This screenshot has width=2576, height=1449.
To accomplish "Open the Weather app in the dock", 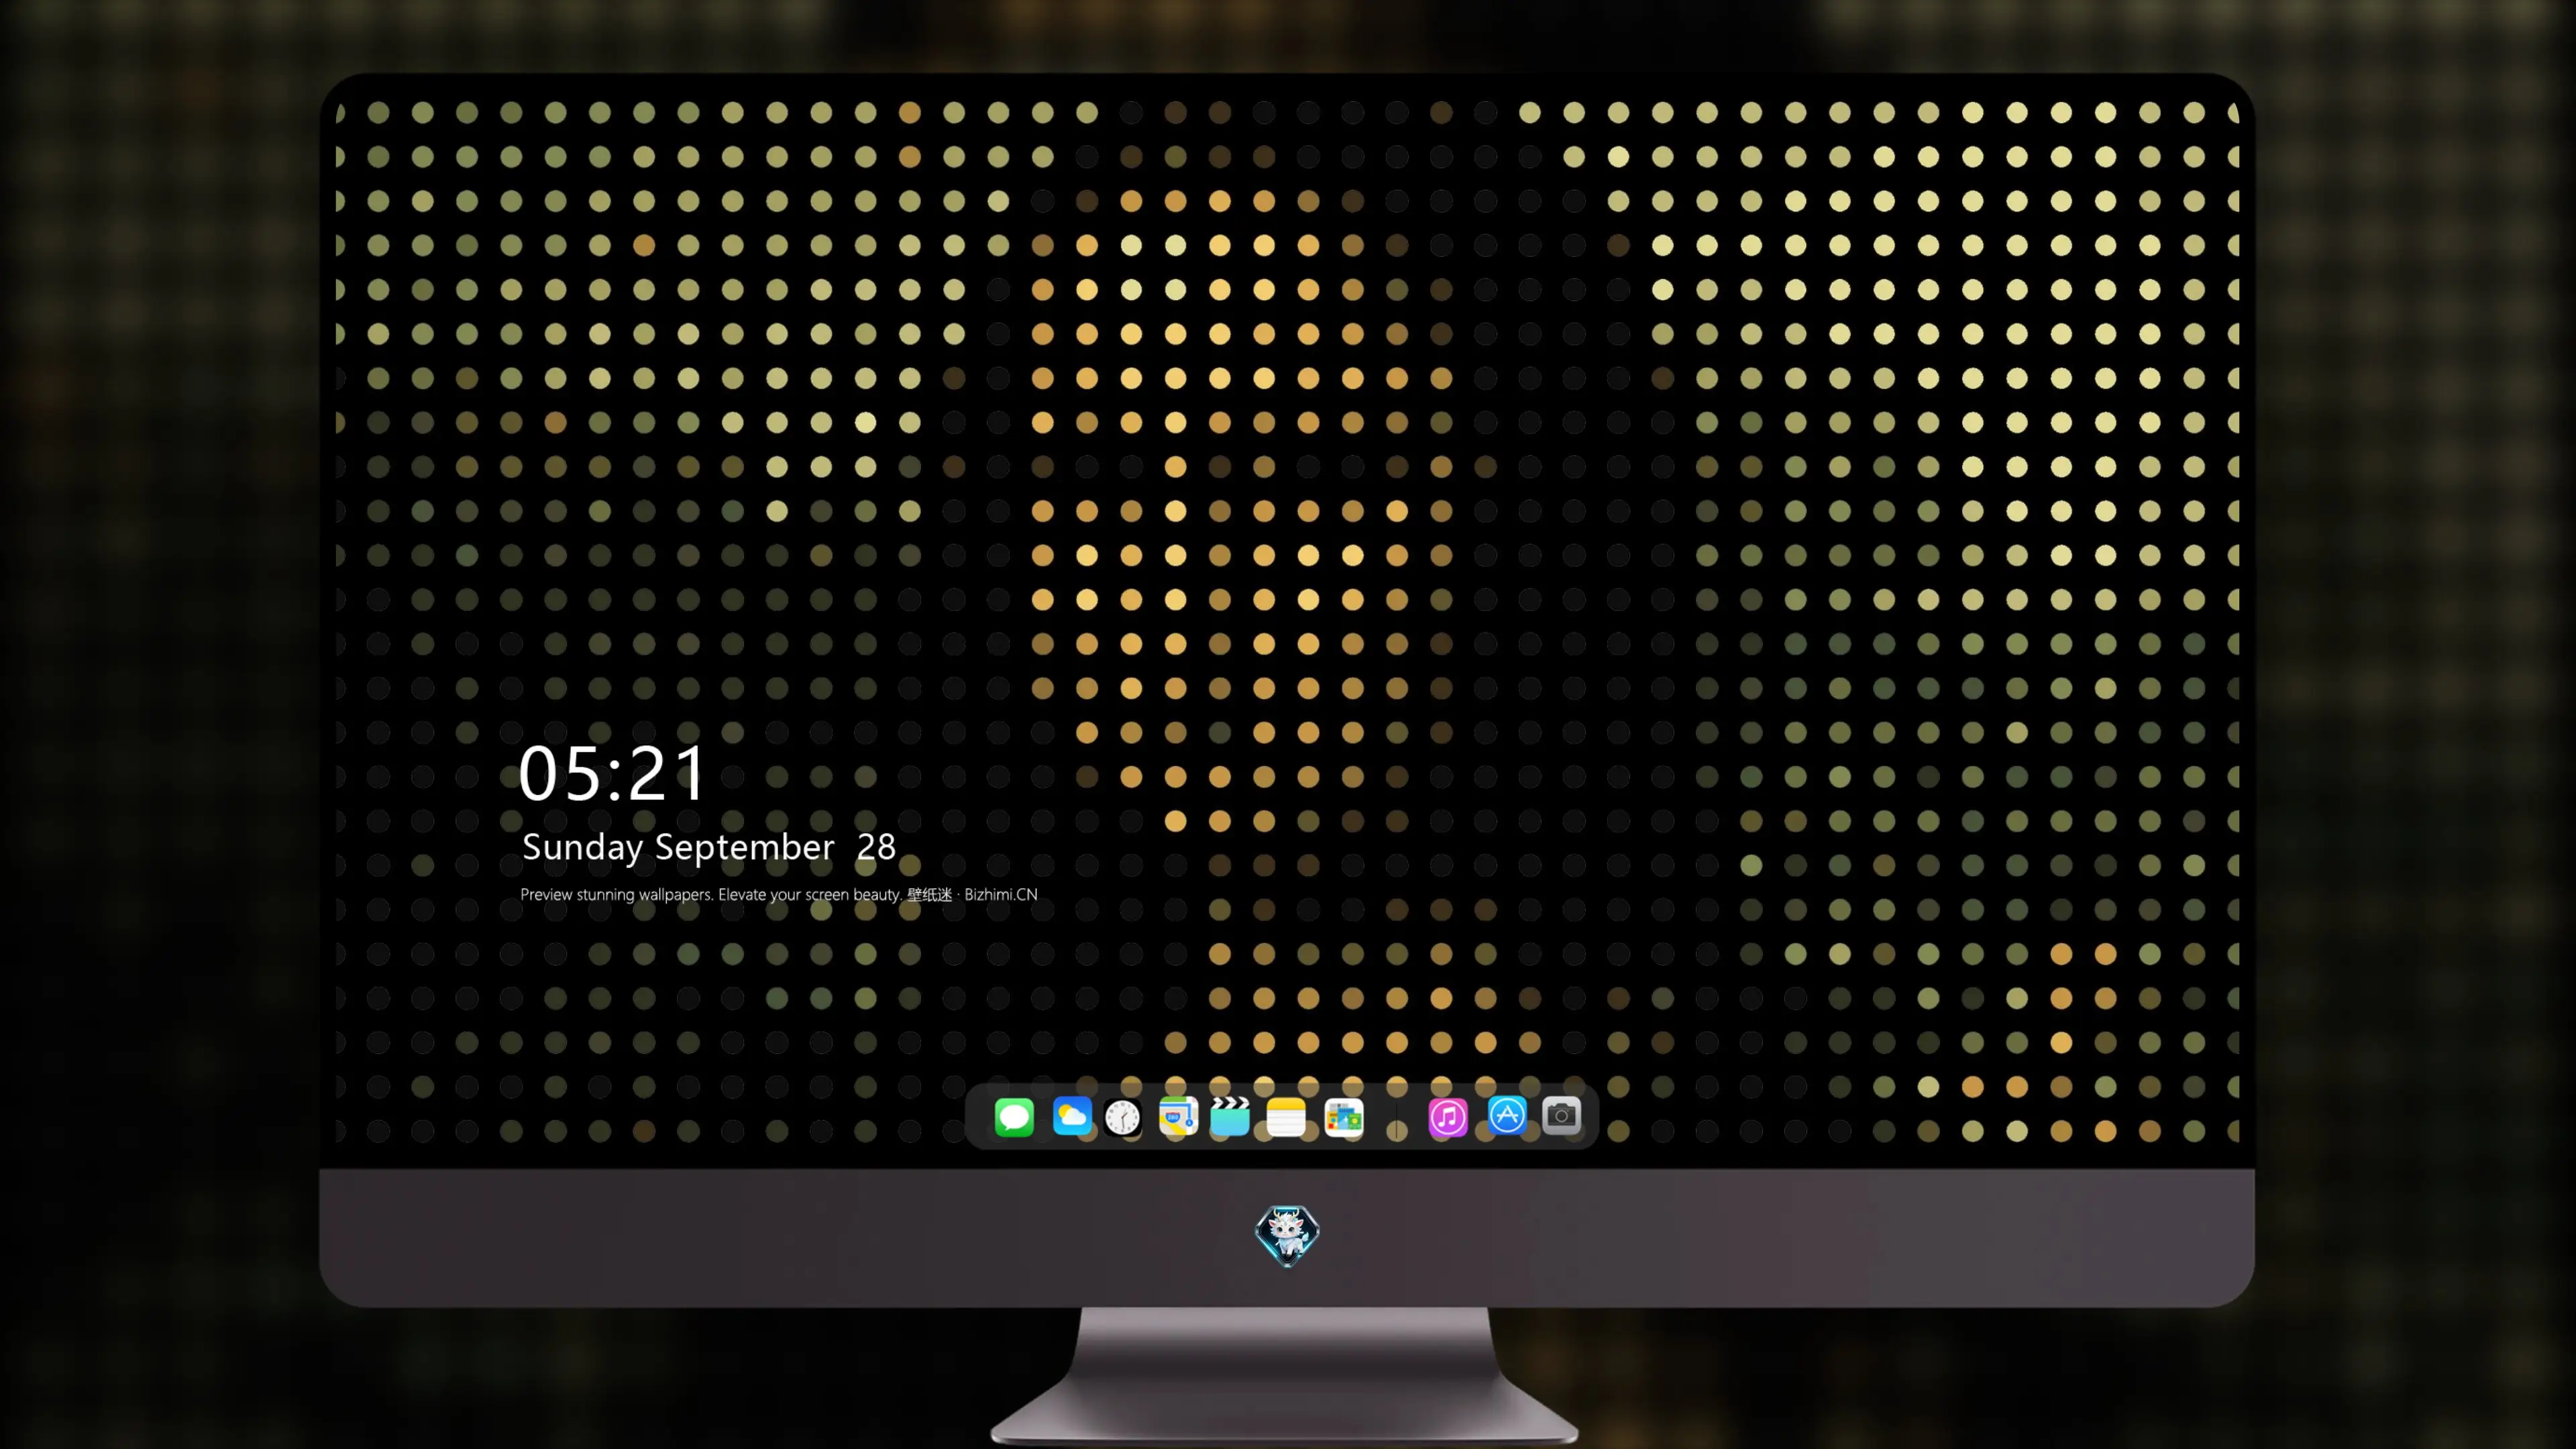I will (1072, 1116).
